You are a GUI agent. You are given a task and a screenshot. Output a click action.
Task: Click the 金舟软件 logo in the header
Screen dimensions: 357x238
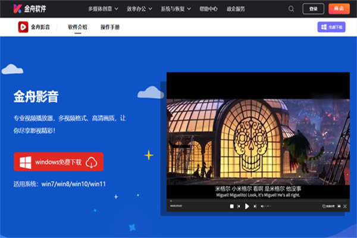tap(30, 9)
